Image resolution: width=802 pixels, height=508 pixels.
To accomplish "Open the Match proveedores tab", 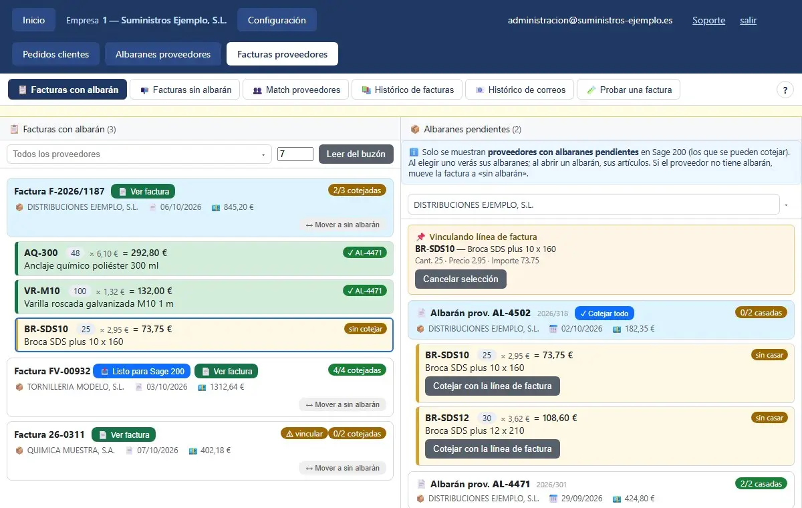I will [x=296, y=90].
